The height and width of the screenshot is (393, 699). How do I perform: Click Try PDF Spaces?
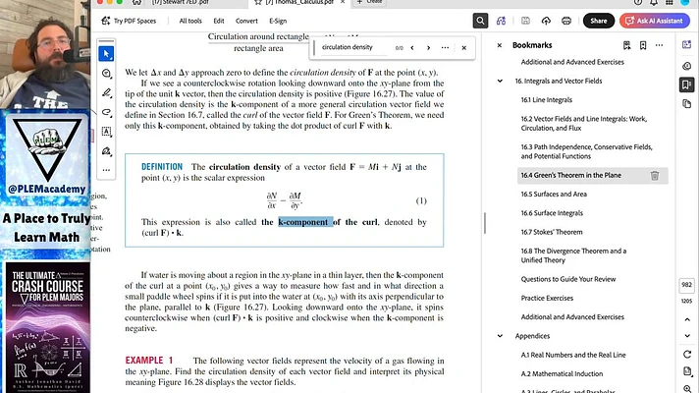click(x=129, y=21)
